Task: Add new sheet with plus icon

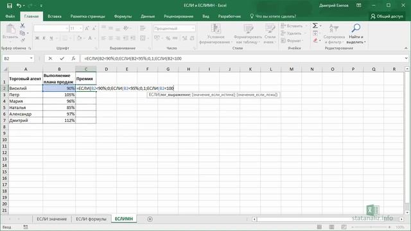Action: coord(150,219)
